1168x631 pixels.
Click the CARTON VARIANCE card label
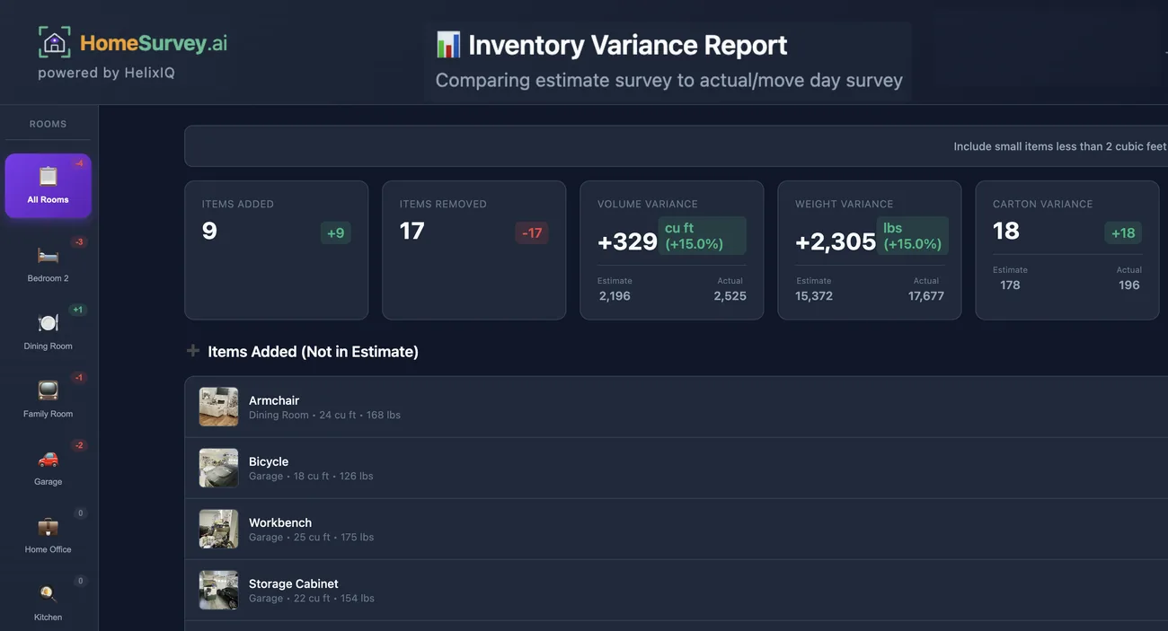pos(1042,204)
